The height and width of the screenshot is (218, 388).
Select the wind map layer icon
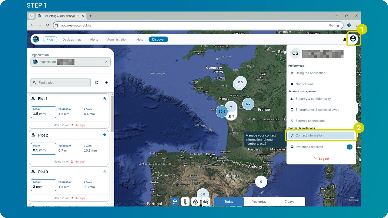206,202
